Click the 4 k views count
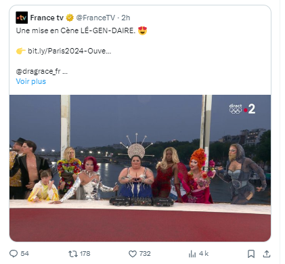This screenshot has width=285, height=264. pos(204,254)
